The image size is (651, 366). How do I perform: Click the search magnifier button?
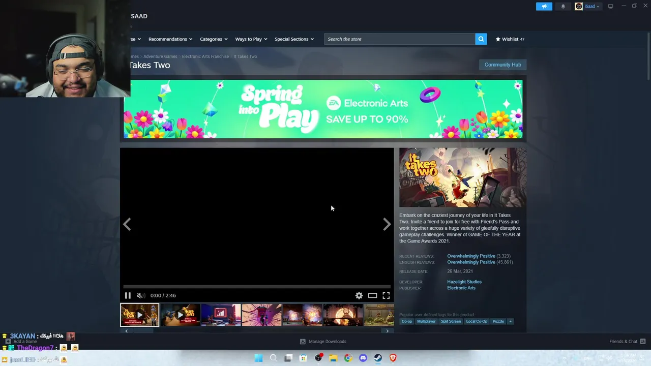(x=481, y=39)
